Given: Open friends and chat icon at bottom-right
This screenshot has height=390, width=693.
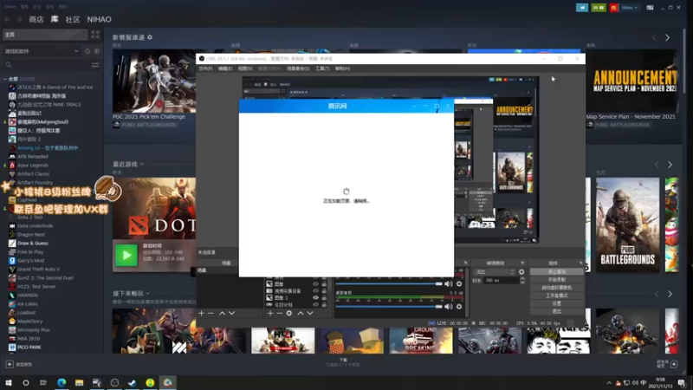Looking at the screenshot, I should click(674, 364).
